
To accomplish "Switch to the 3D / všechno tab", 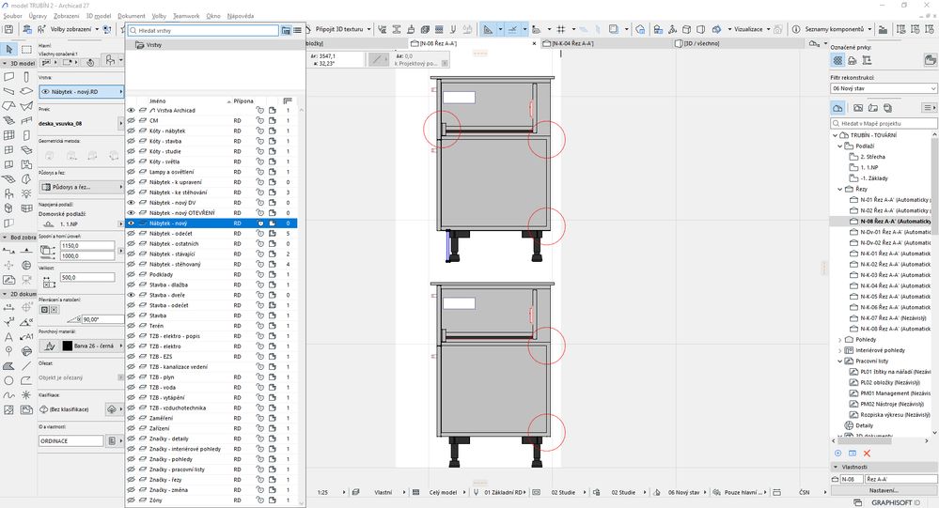I will tap(703, 43).
